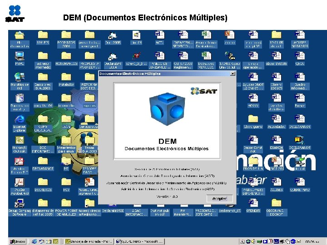
Task: Select the HONORARIOS folder on desktop
Action: click(66, 59)
